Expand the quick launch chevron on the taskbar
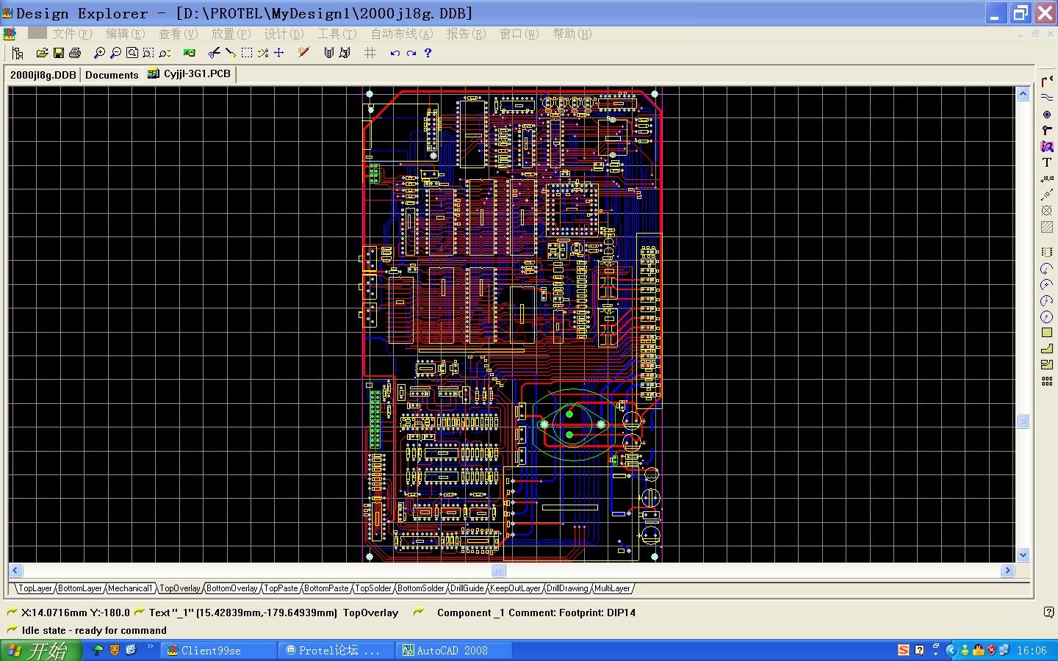The width and height of the screenshot is (1058, 661). click(x=151, y=647)
